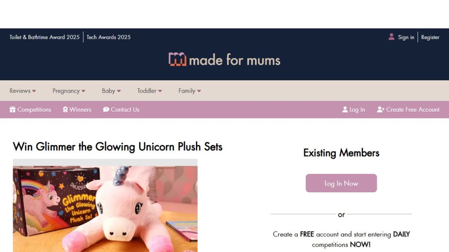The image size is (449, 252).
Task: Click the user icon beside Log In
Action: 345,109
